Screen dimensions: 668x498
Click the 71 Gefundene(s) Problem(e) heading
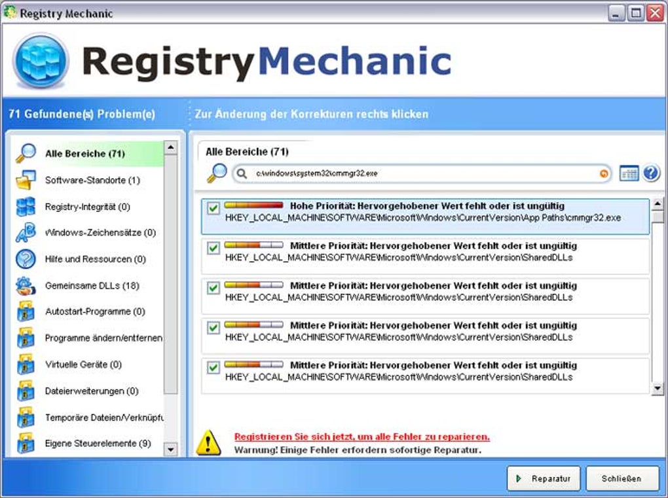point(82,114)
